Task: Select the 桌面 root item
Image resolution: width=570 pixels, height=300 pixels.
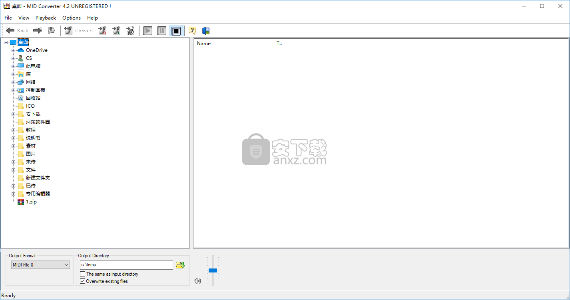Action: [23, 42]
